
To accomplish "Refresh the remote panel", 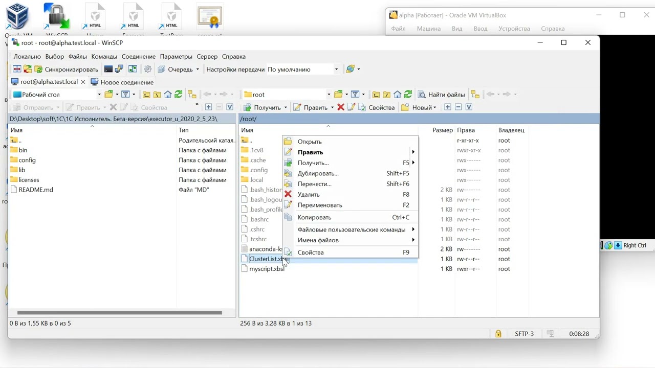I will pos(408,94).
